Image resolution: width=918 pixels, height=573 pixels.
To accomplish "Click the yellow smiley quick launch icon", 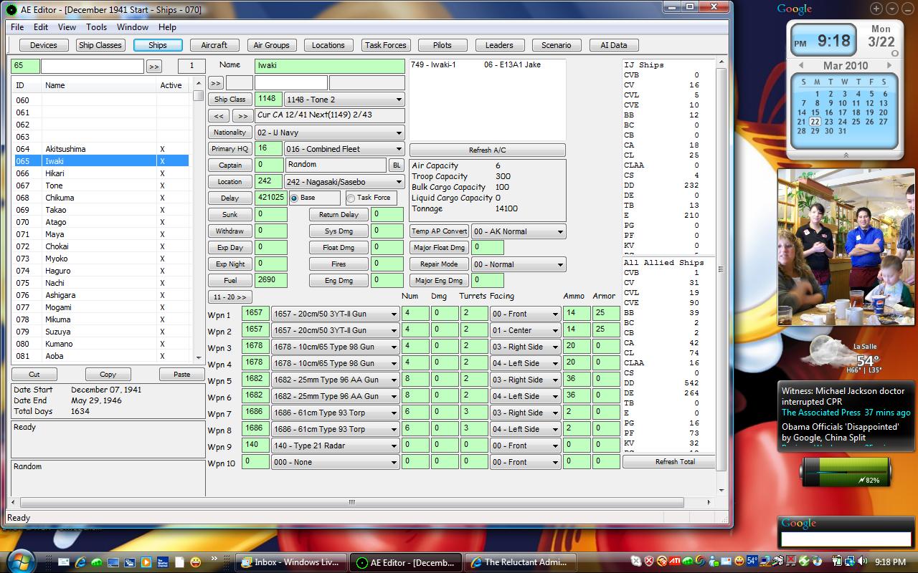I will click(196, 562).
